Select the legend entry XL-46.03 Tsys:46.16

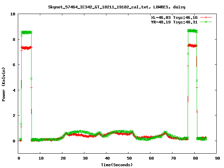click(174, 17)
